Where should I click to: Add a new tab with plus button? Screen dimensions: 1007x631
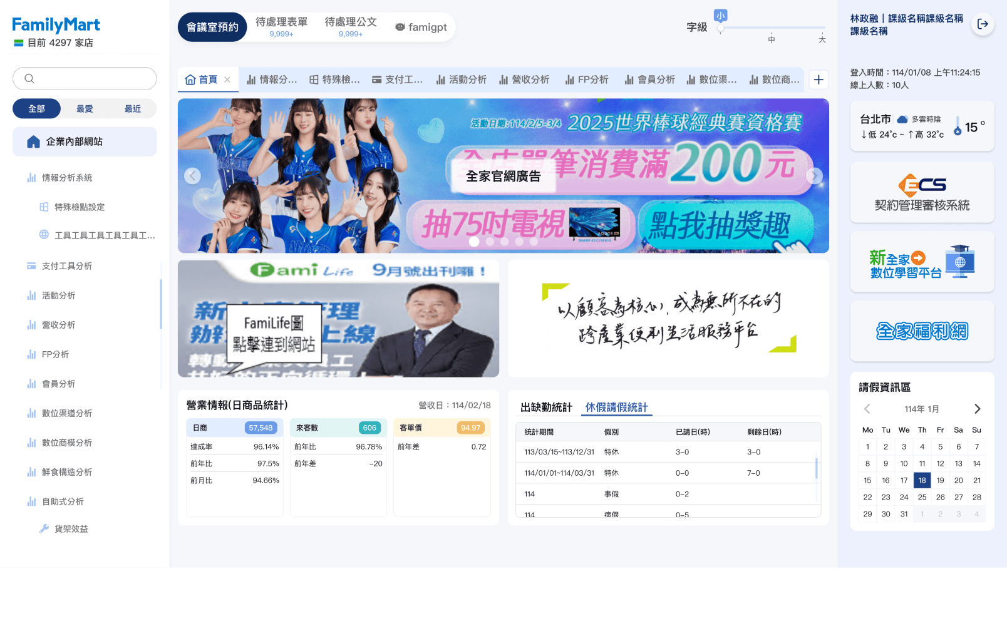tap(819, 80)
